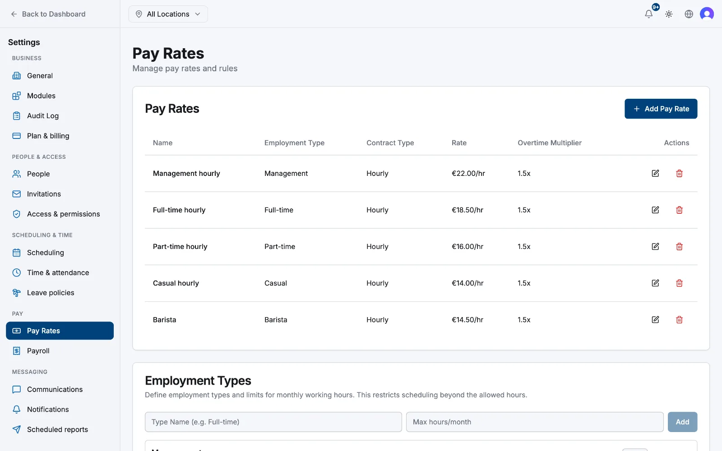The width and height of the screenshot is (722, 451).
Task: Focus the Max hours/month input field
Action: coord(535,422)
